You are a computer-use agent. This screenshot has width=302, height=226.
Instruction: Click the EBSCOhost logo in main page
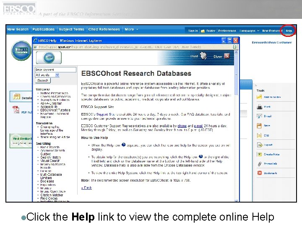coord(21,51)
